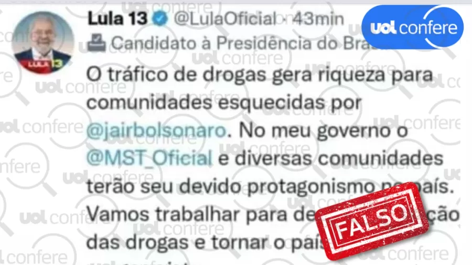Click the text comunidades esquecidas por
This screenshot has width=472, height=265.
224,103
